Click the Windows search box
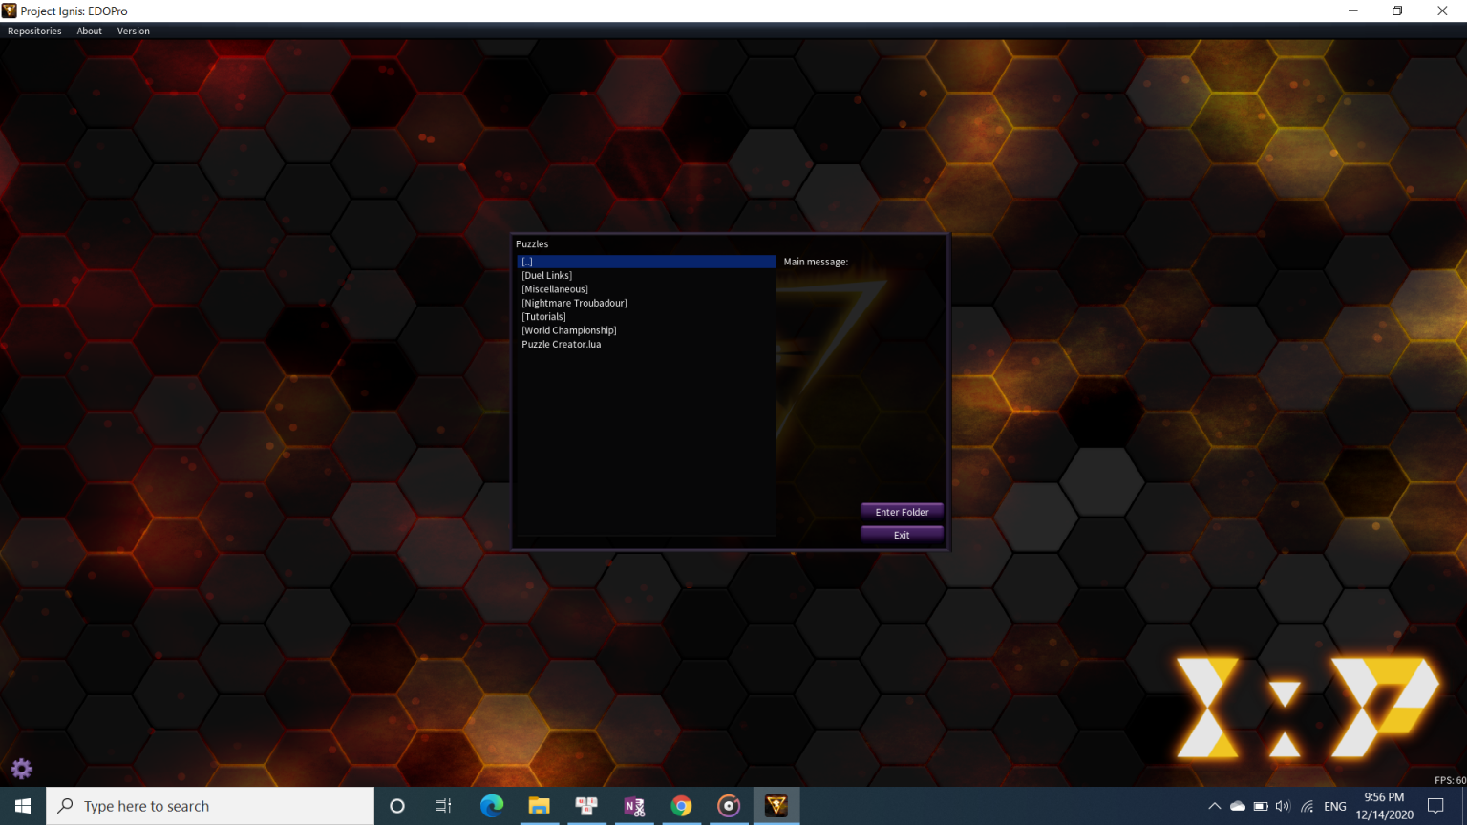Screen dimensions: 1467x825 (210, 806)
